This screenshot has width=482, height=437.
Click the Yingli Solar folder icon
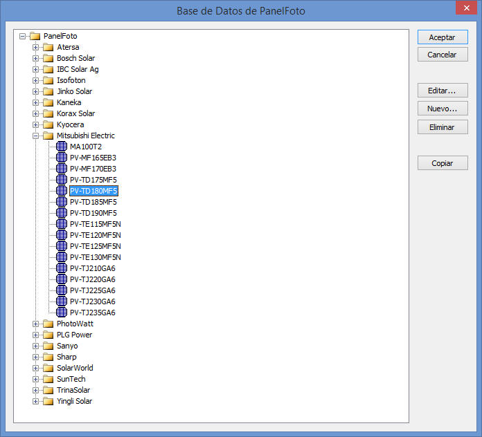coord(48,401)
